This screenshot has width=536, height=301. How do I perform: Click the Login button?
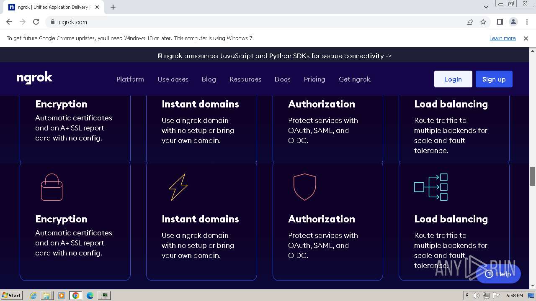click(453, 79)
